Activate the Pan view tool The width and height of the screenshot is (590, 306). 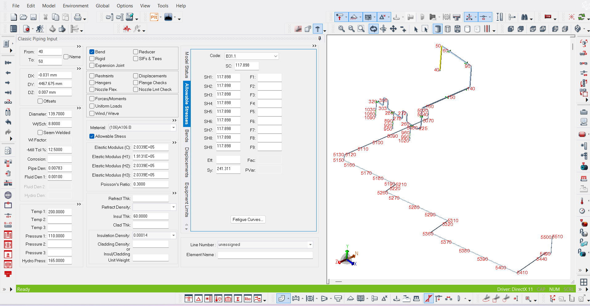click(x=394, y=29)
